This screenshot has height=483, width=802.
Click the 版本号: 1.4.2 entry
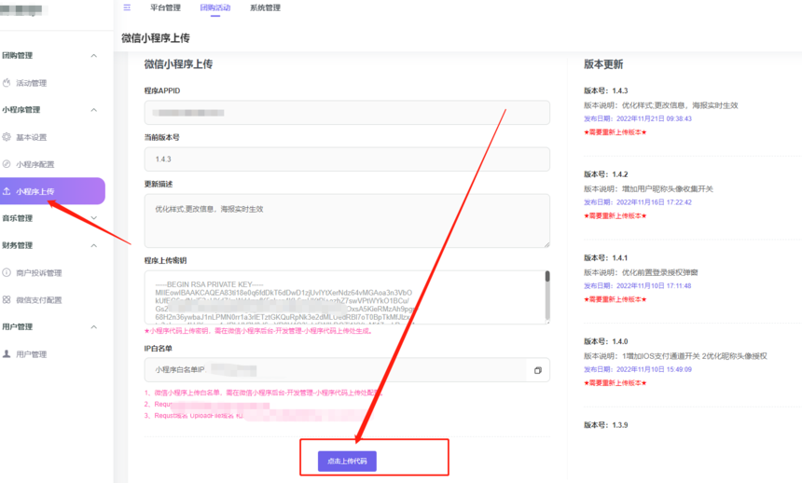pyautogui.click(x=605, y=174)
